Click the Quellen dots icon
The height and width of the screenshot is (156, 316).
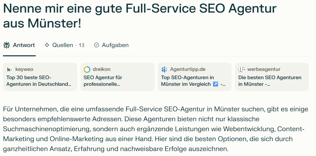47,45
